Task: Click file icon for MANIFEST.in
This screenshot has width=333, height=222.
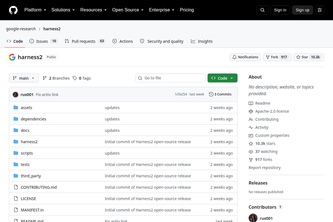Action: click(x=16, y=210)
